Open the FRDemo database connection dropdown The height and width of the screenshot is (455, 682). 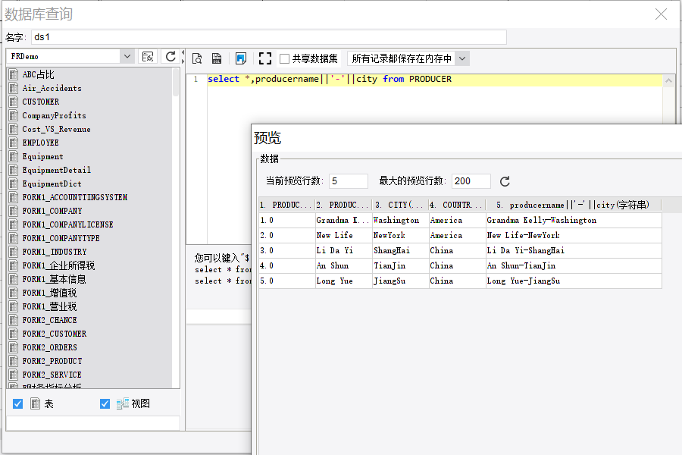pyautogui.click(x=127, y=56)
